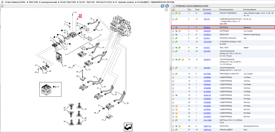Open the next diagram with the right arrow
Screen dimensions: 275x132
(167, 6)
